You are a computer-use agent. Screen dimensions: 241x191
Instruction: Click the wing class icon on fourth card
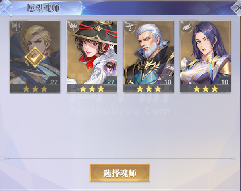pos(187,26)
